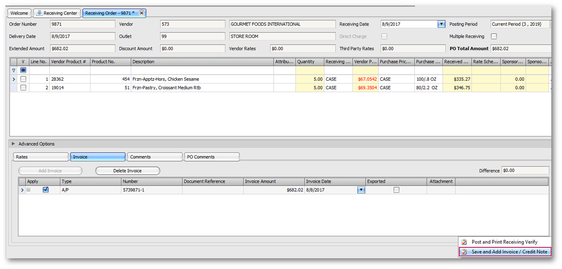This screenshot has width=562, height=269.
Task: Toggle the select-all box in V column
Action: click(x=23, y=70)
